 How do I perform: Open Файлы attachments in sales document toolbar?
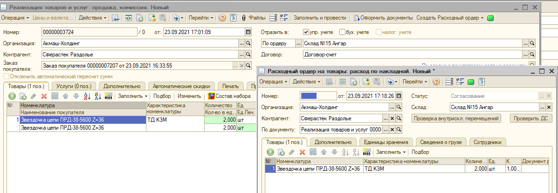(254, 18)
